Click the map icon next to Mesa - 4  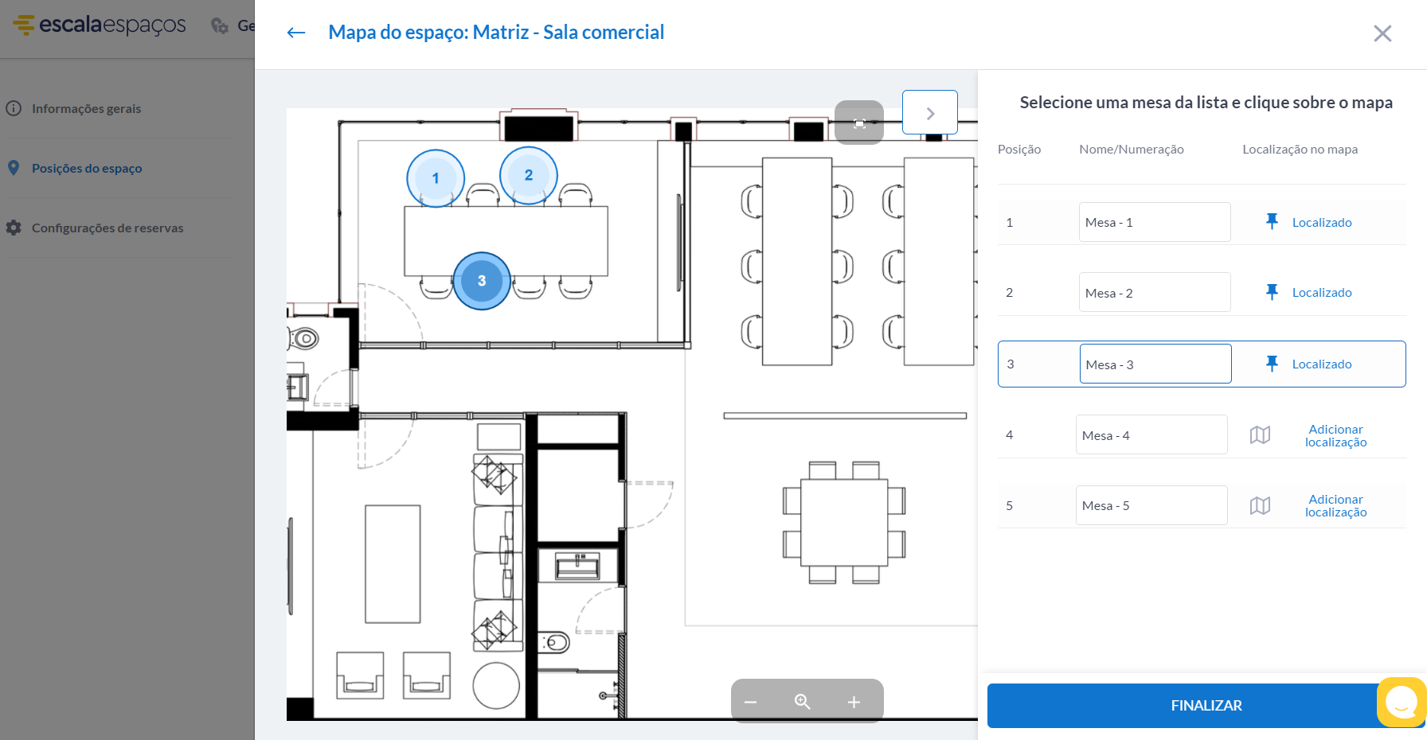click(x=1261, y=434)
